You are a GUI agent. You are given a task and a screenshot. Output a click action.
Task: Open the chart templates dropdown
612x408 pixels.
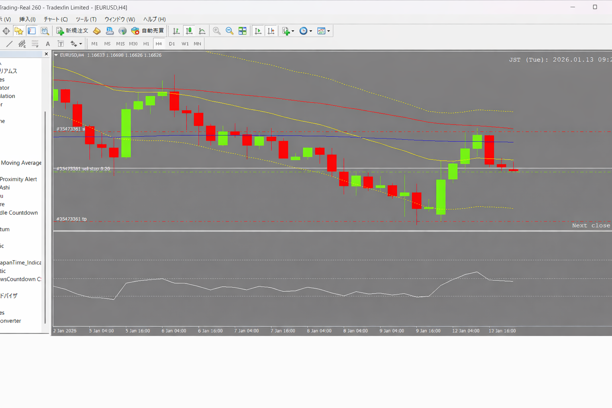pyautogui.click(x=324, y=31)
